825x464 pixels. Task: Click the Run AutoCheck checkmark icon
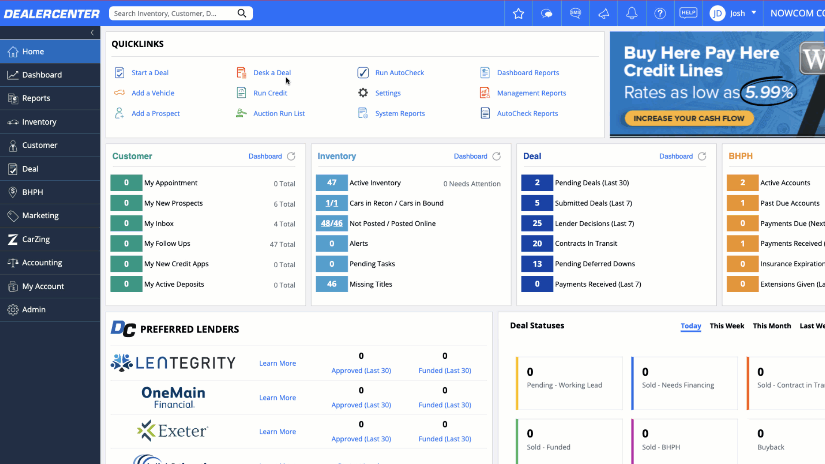click(x=363, y=73)
